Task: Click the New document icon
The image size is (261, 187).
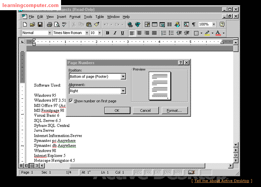Action: click(x=25, y=25)
